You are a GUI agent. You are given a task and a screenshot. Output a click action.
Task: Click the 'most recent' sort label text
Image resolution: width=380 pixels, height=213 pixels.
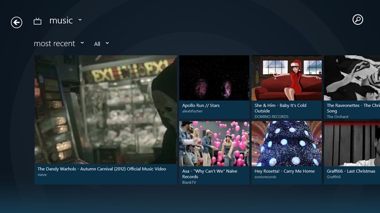click(x=54, y=44)
